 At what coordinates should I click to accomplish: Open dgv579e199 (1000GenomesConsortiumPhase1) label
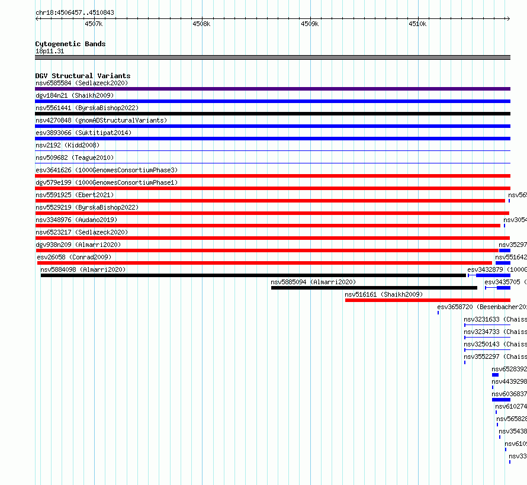(107, 182)
